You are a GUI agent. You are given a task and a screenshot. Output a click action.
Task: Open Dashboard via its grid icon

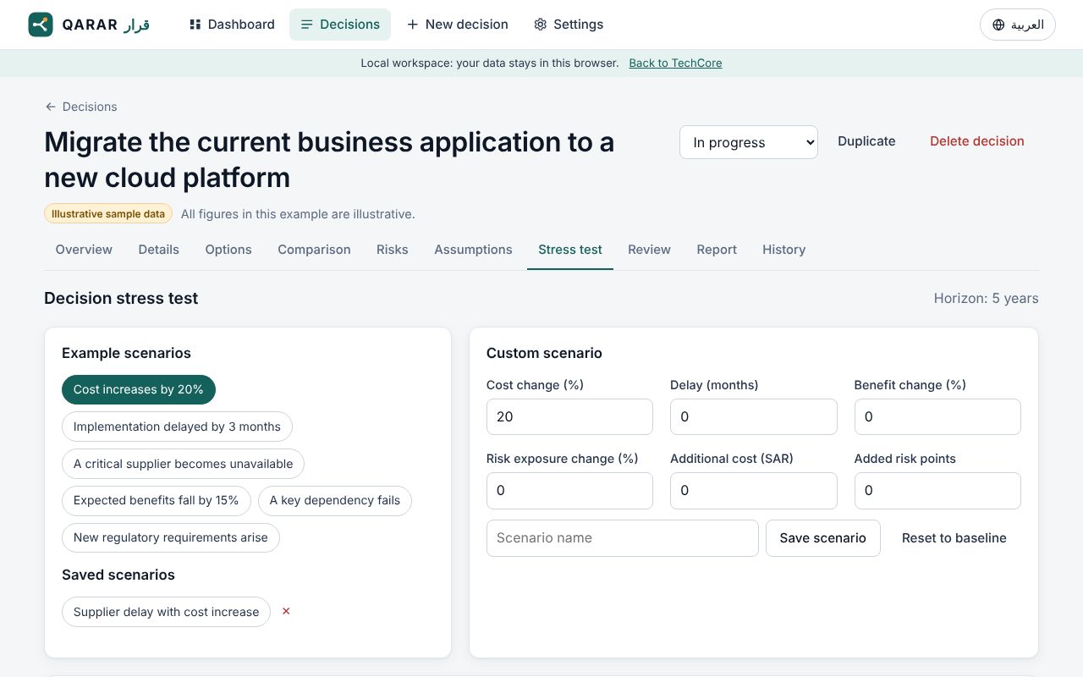[195, 25]
